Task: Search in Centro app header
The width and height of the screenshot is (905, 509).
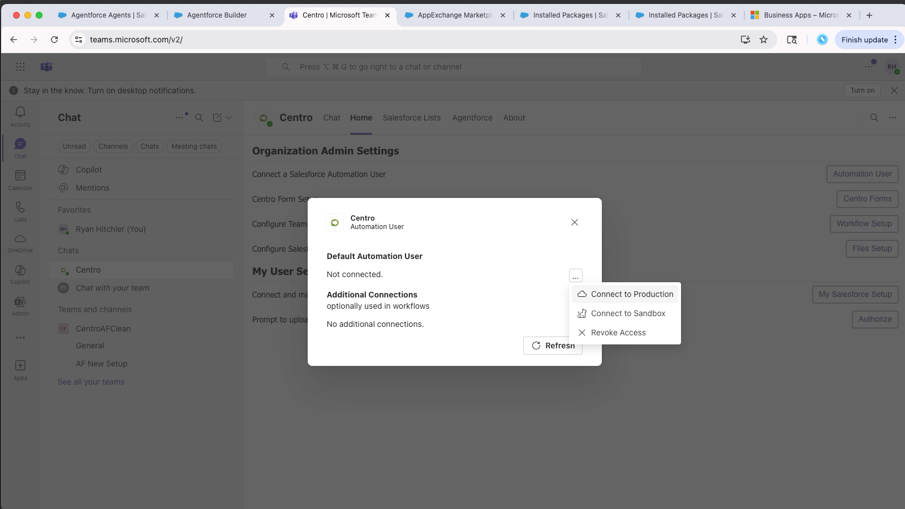Action: pos(874,118)
